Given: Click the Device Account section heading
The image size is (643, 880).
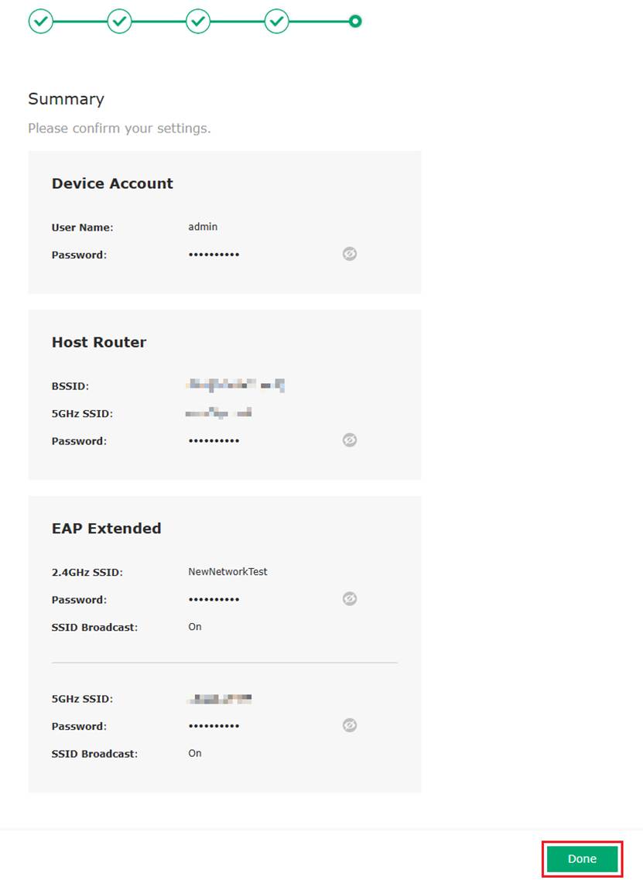Looking at the screenshot, I should [111, 183].
